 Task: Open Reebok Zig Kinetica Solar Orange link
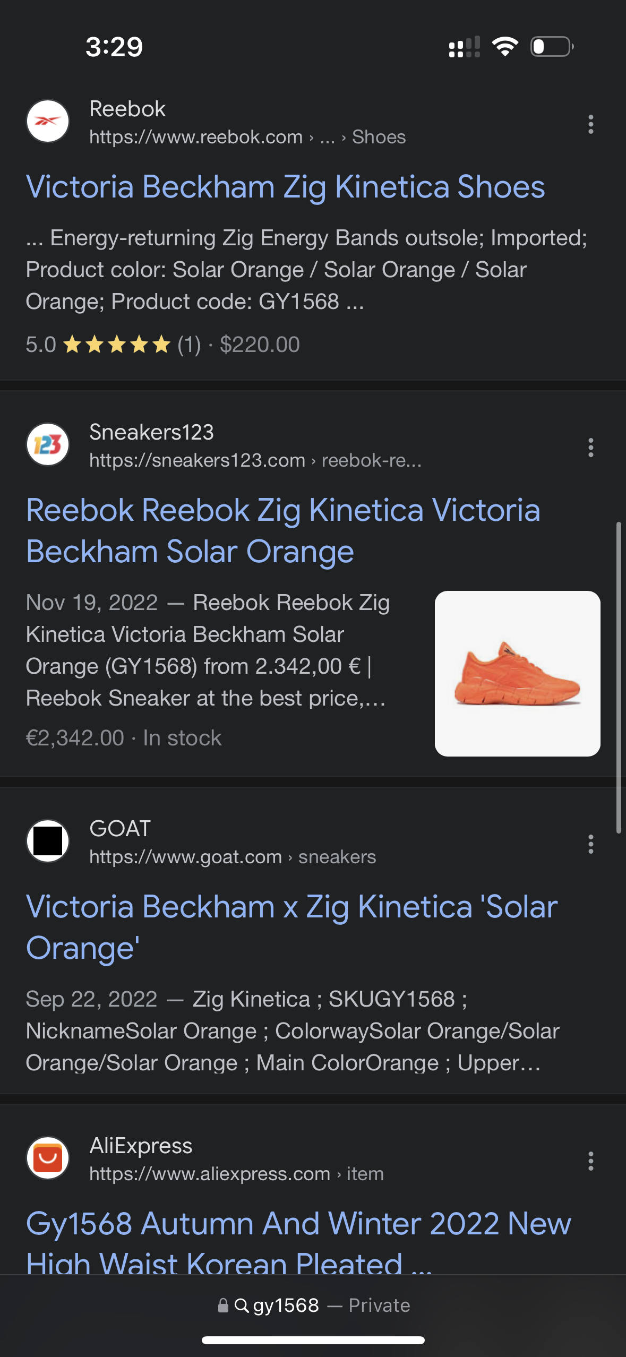tap(283, 530)
